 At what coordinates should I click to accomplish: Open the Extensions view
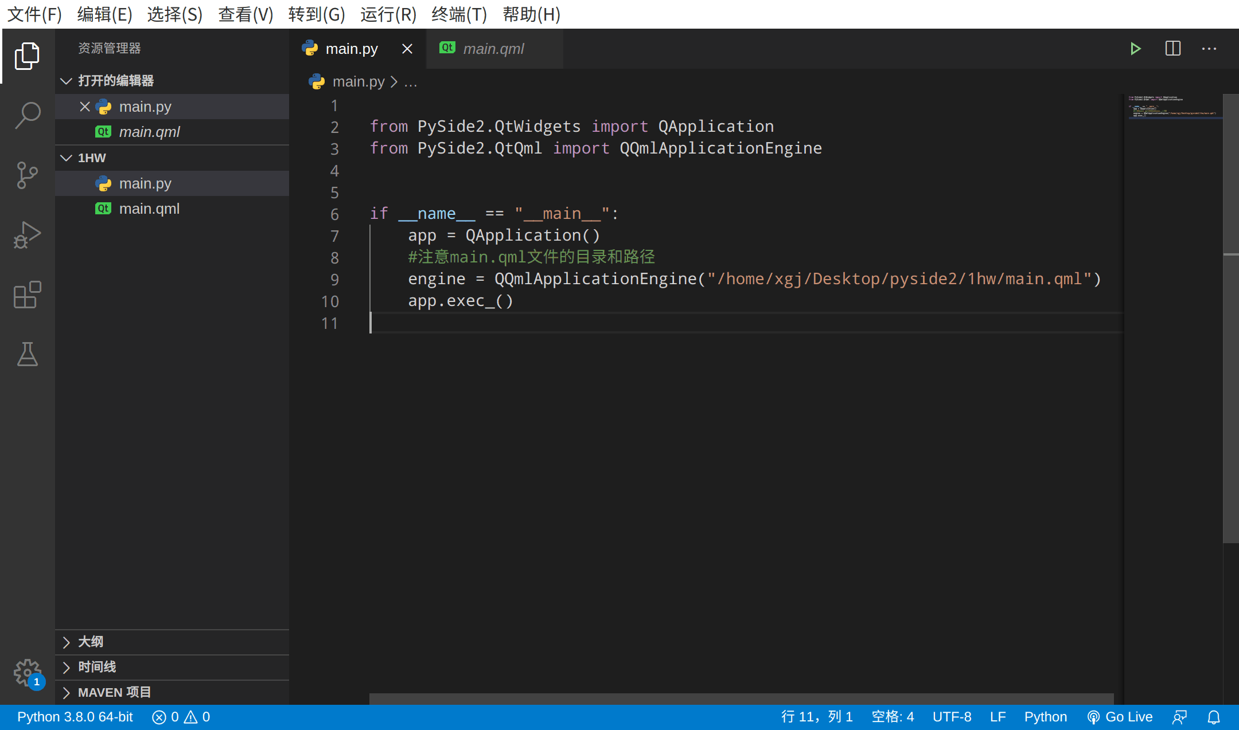click(27, 295)
